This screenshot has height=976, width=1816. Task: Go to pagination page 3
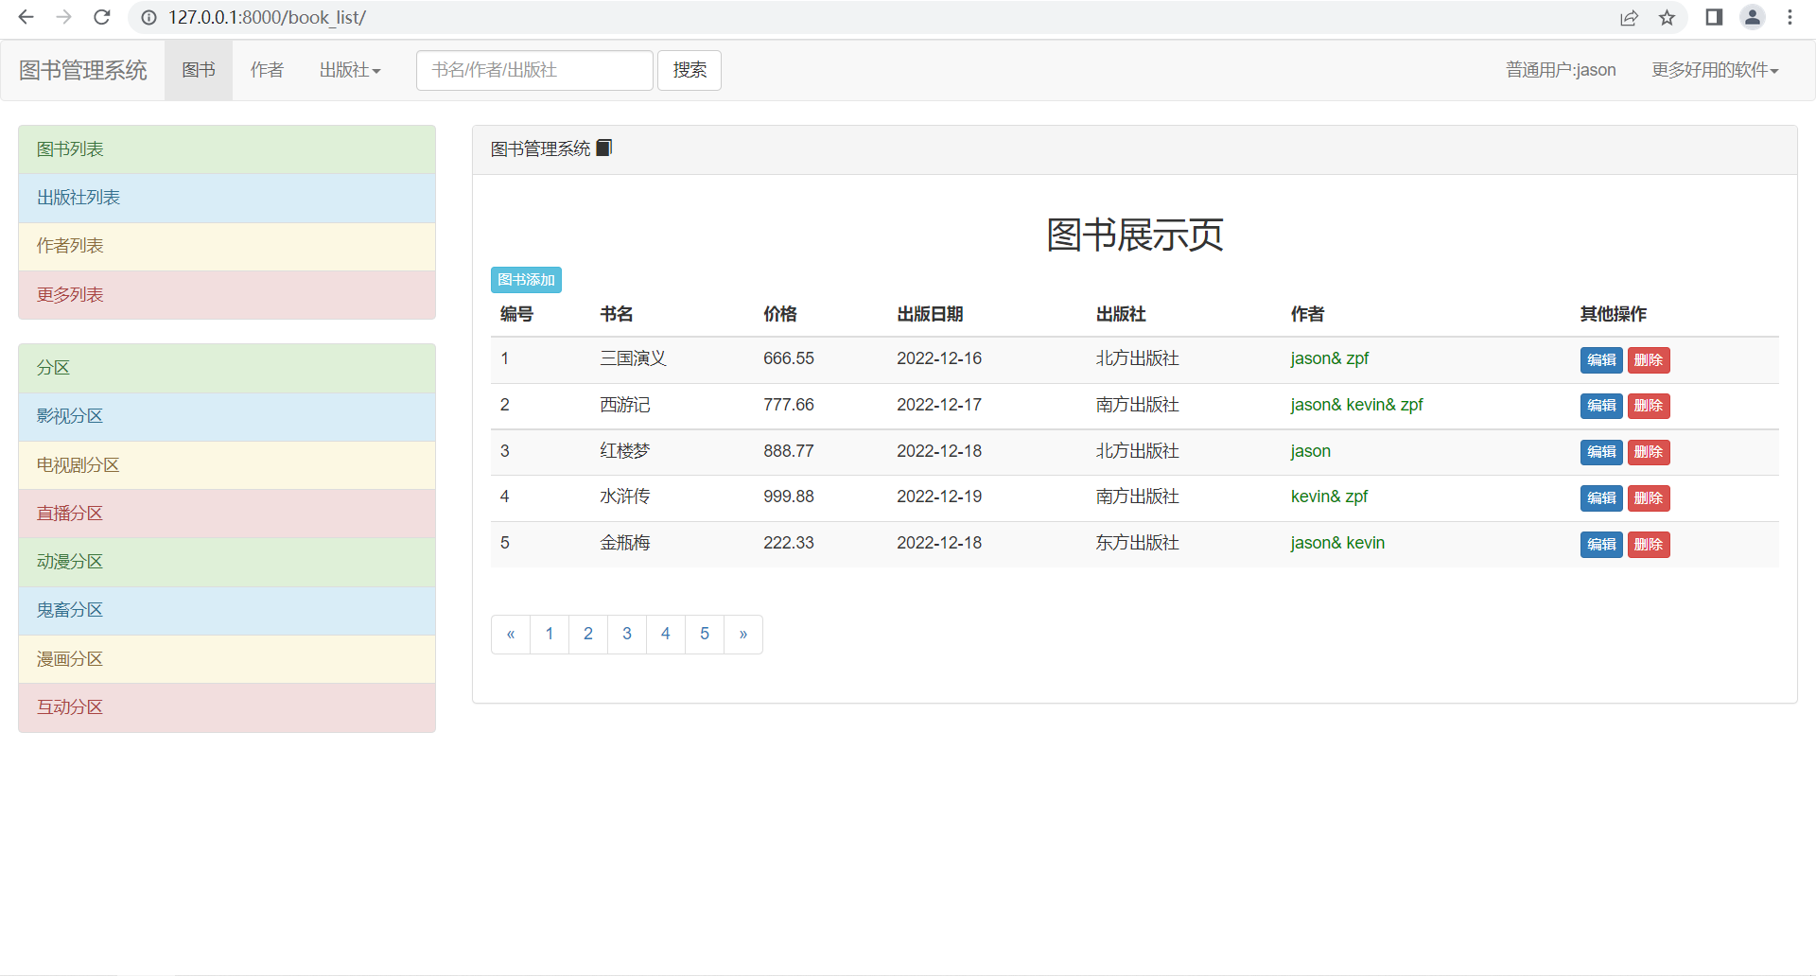pos(627,635)
